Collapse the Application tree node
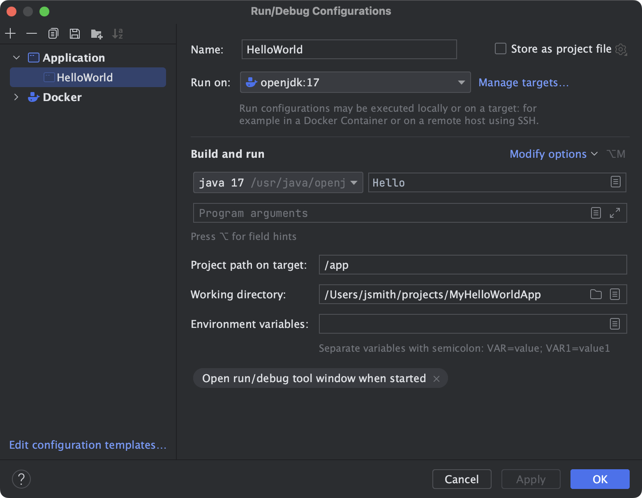The width and height of the screenshot is (642, 498). pyautogui.click(x=16, y=58)
